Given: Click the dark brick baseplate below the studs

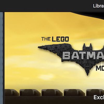Looking at the screenshot, I should tap(49, 100).
